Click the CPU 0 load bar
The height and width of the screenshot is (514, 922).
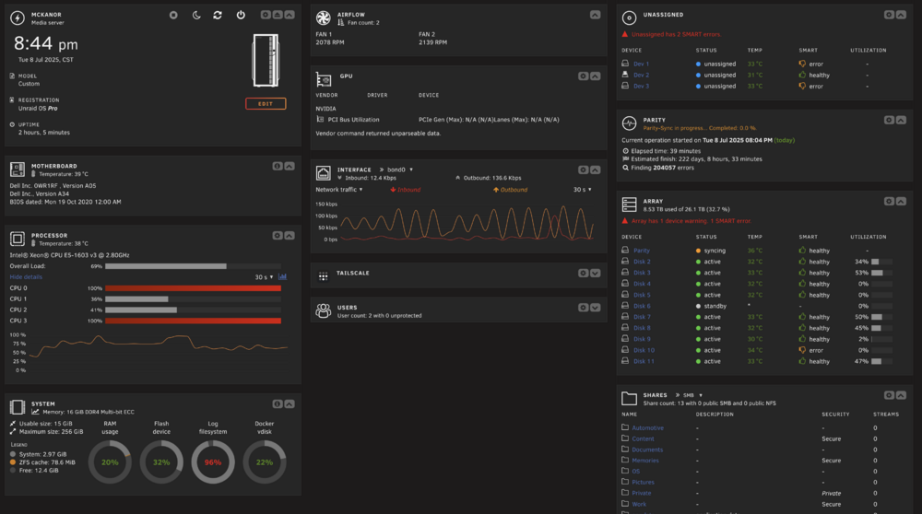(193, 288)
